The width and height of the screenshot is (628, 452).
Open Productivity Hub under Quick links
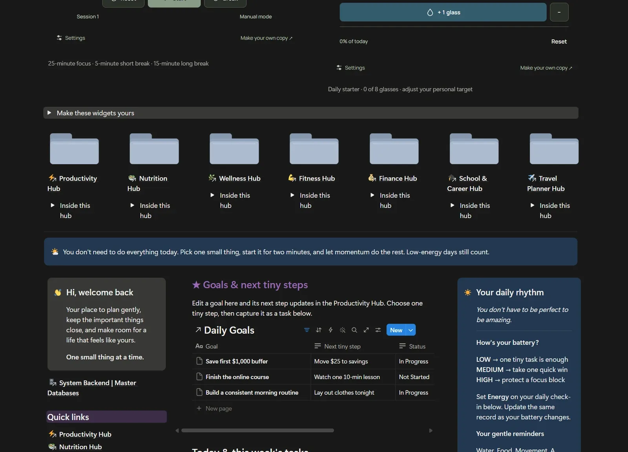[80, 434]
